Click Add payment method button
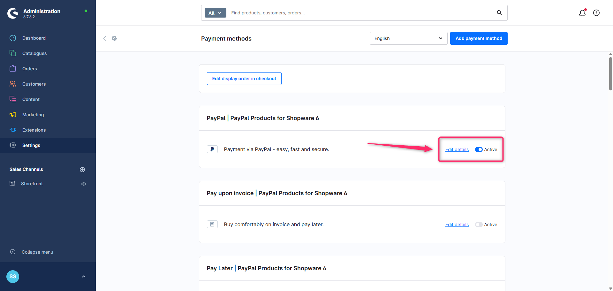 pos(479,38)
